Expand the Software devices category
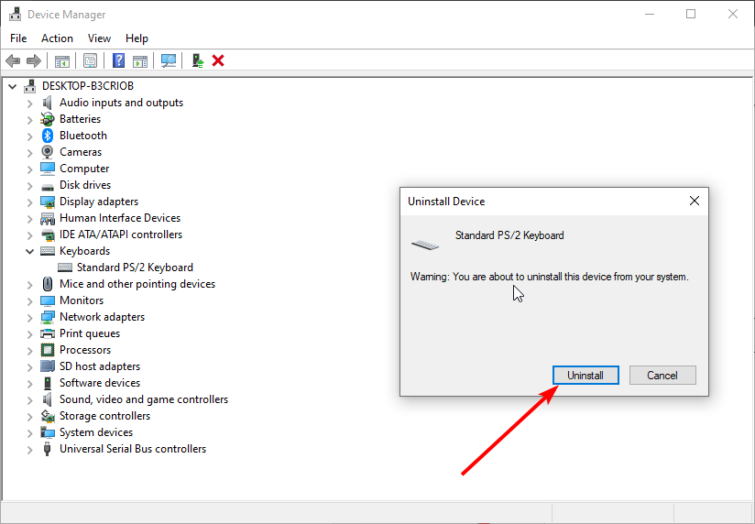Image resolution: width=755 pixels, height=524 pixels. [29, 383]
